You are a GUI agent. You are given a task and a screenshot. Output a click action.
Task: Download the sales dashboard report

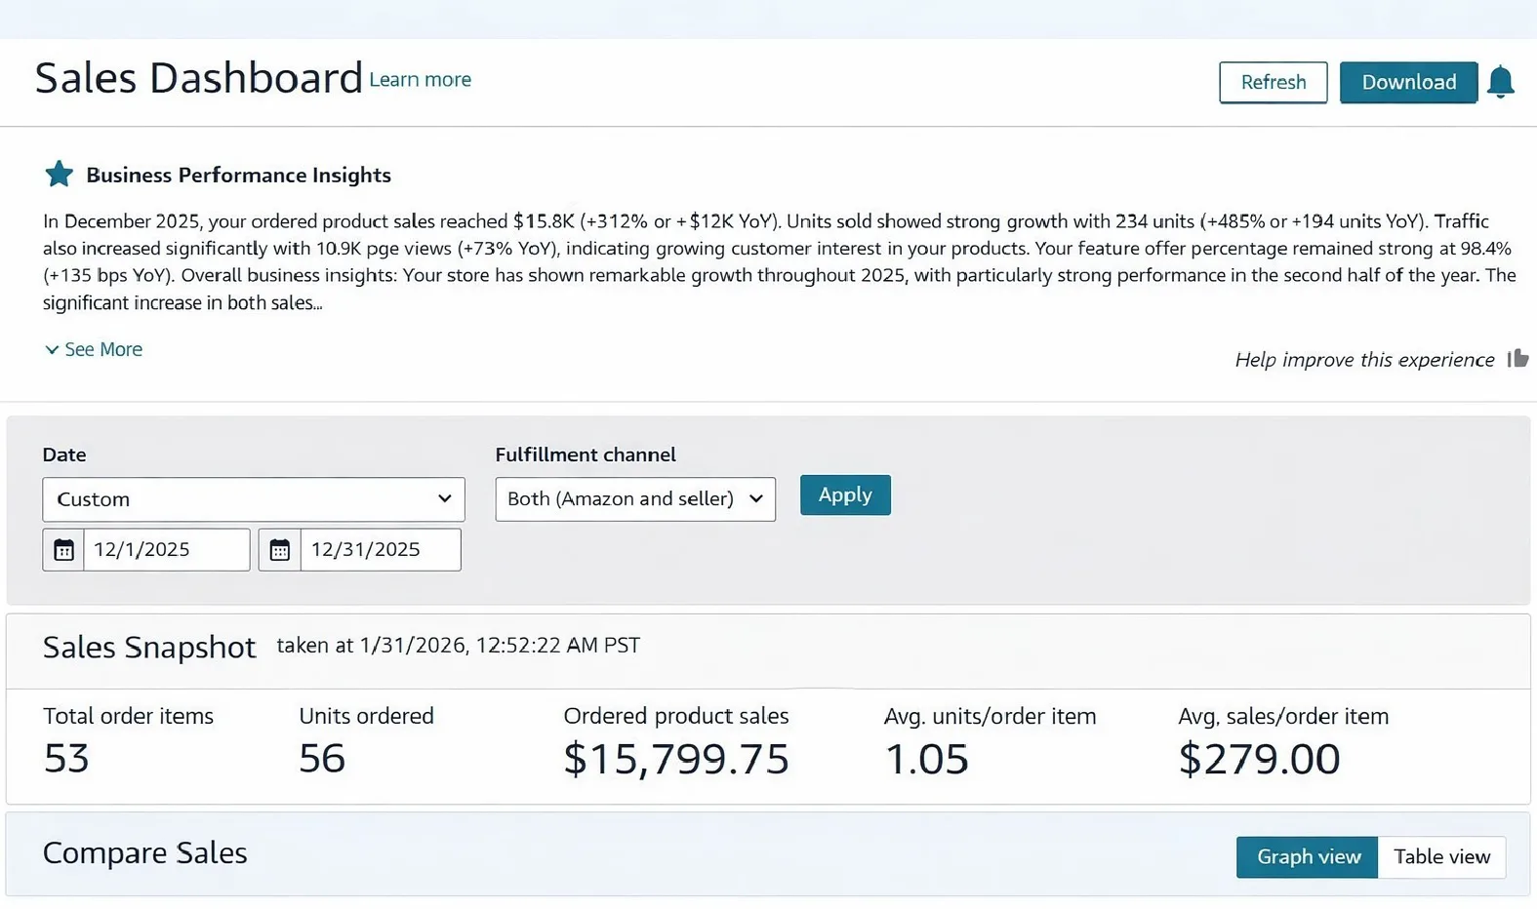(x=1408, y=82)
